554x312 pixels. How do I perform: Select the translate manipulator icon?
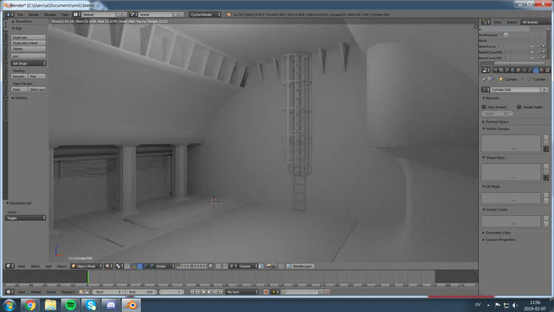click(x=140, y=266)
